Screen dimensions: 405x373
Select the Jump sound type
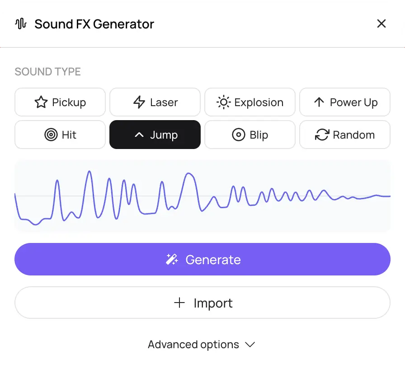pos(155,135)
